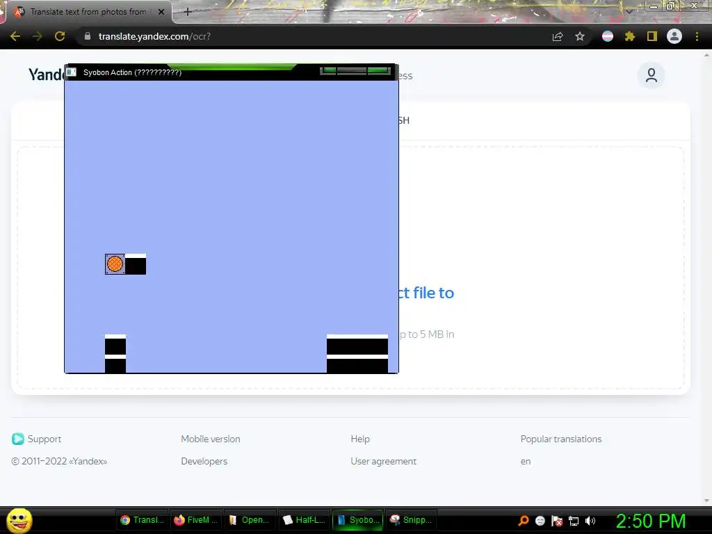712x534 pixels.
Task: Open the Yandex account user icon
Action: click(651, 75)
